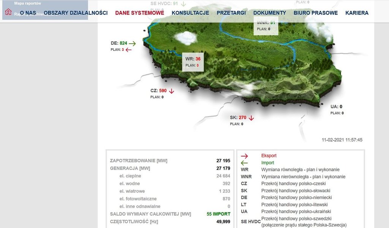Click the red down arrow next to CZ 590
Screen dimensions: 389x228
point(172,91)
